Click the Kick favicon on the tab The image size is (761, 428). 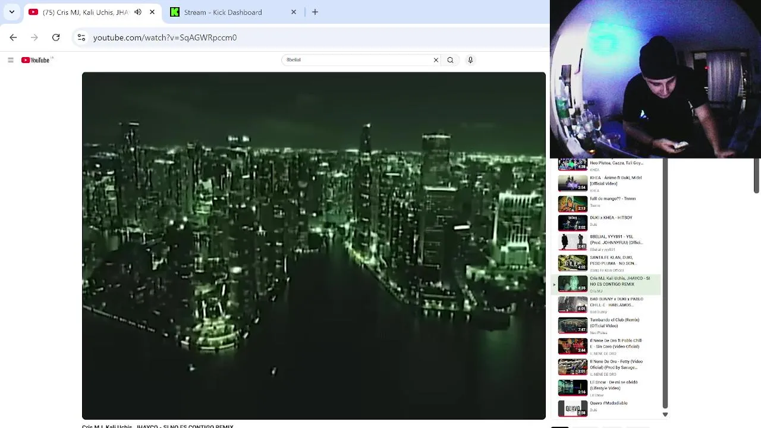pos(175,12)
